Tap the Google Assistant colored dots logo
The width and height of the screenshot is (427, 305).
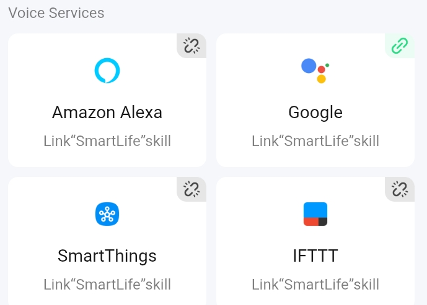[x=315, y=70]
